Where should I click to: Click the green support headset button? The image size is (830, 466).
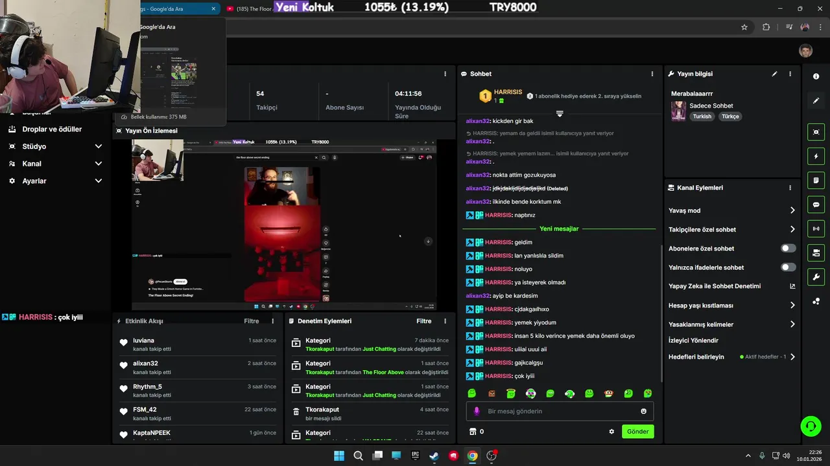pos(811,426)
